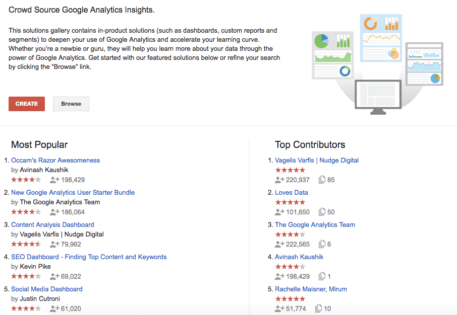The width and height of the screenshot is (457, 315).
Task: Click 'Crowd Source Google Analytics Insights.' title
Action: 82,10
